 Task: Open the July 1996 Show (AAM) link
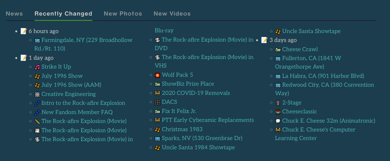point(71,85)
